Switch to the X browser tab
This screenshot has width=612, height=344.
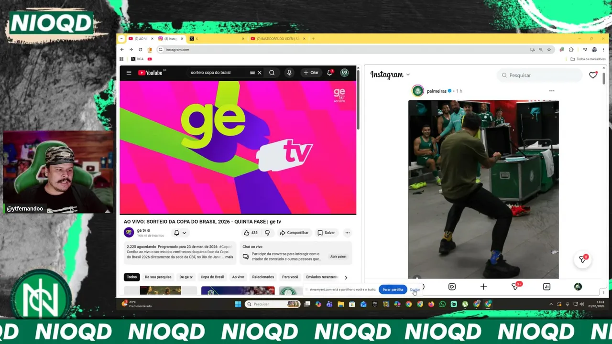[x=217, y=39]
